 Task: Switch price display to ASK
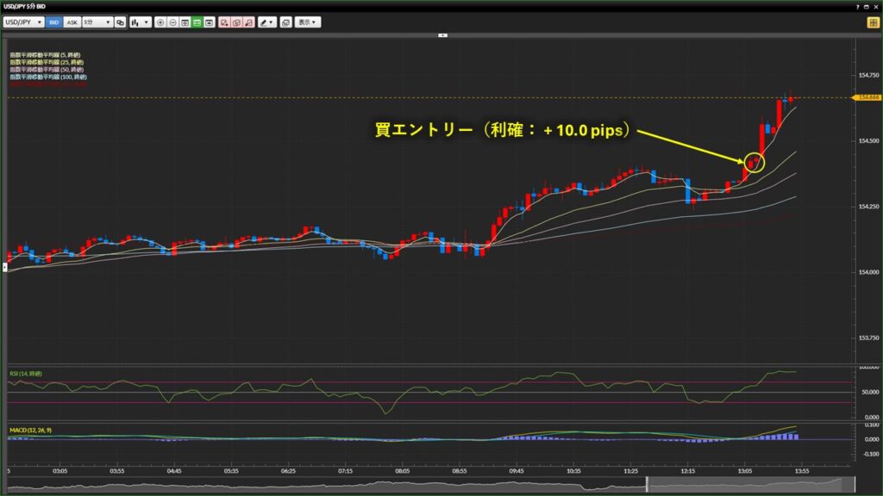[x=72, y=22]
